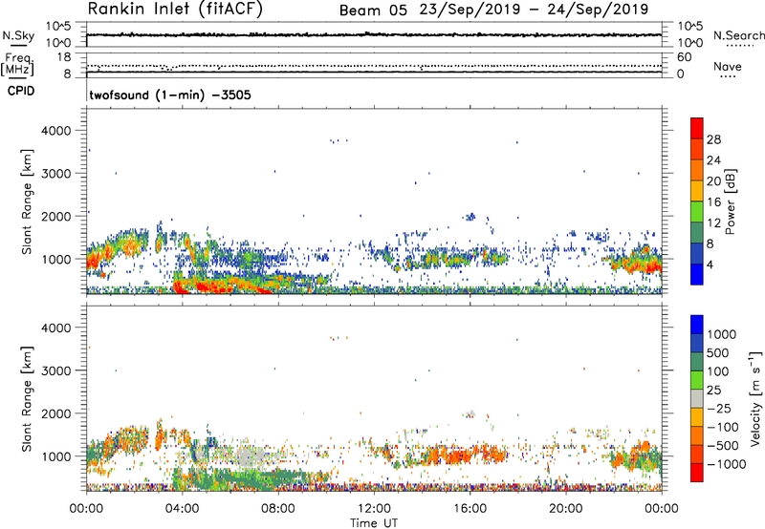
Task: Click the '16:00' time tick label
Action: tap(470, 509)
